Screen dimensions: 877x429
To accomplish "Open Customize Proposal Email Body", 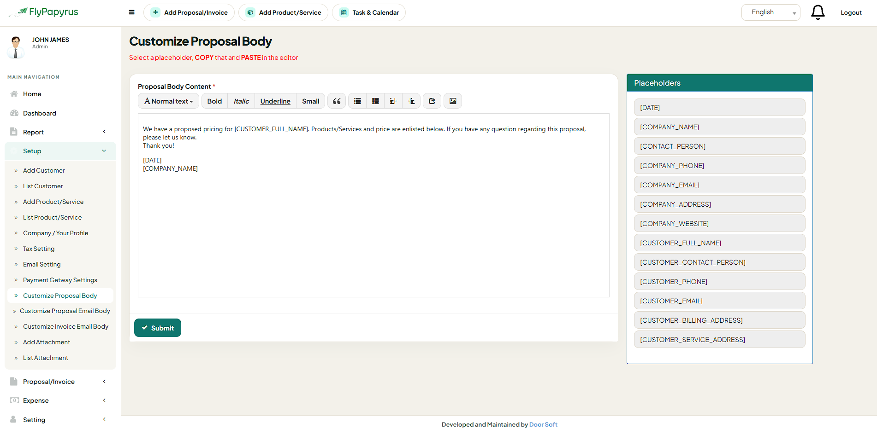I will pyautogui.click(x=65, y=311).
